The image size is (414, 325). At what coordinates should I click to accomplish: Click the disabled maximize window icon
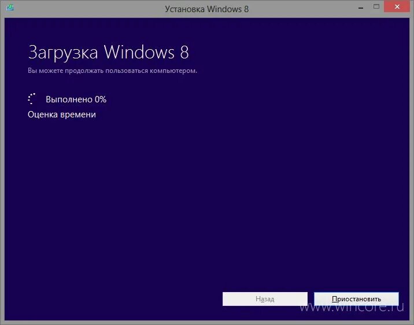pyautogui.click(x=376, y=6)
